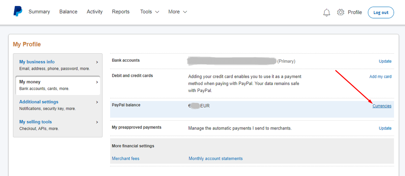Open the Profile link in header
This screenshot has width=405, height=176.
(355, 12)
